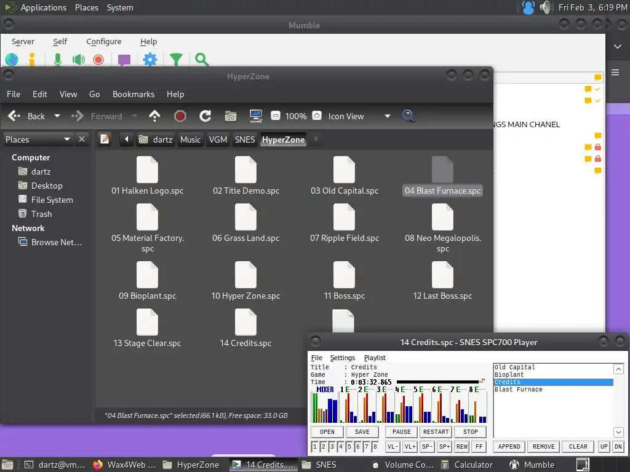Open Mumble settings gear icon

point(150,60)
